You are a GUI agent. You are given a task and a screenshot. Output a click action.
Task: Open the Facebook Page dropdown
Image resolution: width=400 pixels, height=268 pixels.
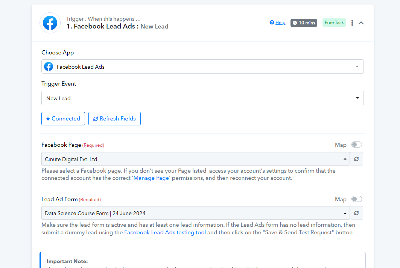coord(196,159)
